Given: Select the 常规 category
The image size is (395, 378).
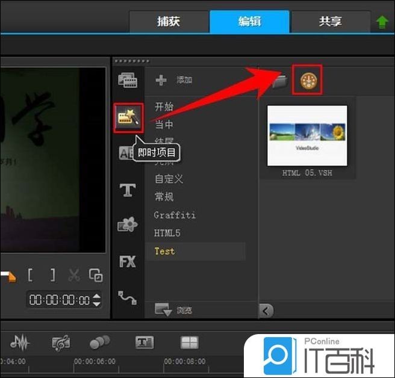Looking at the screenshot, I should pos(164,196).
